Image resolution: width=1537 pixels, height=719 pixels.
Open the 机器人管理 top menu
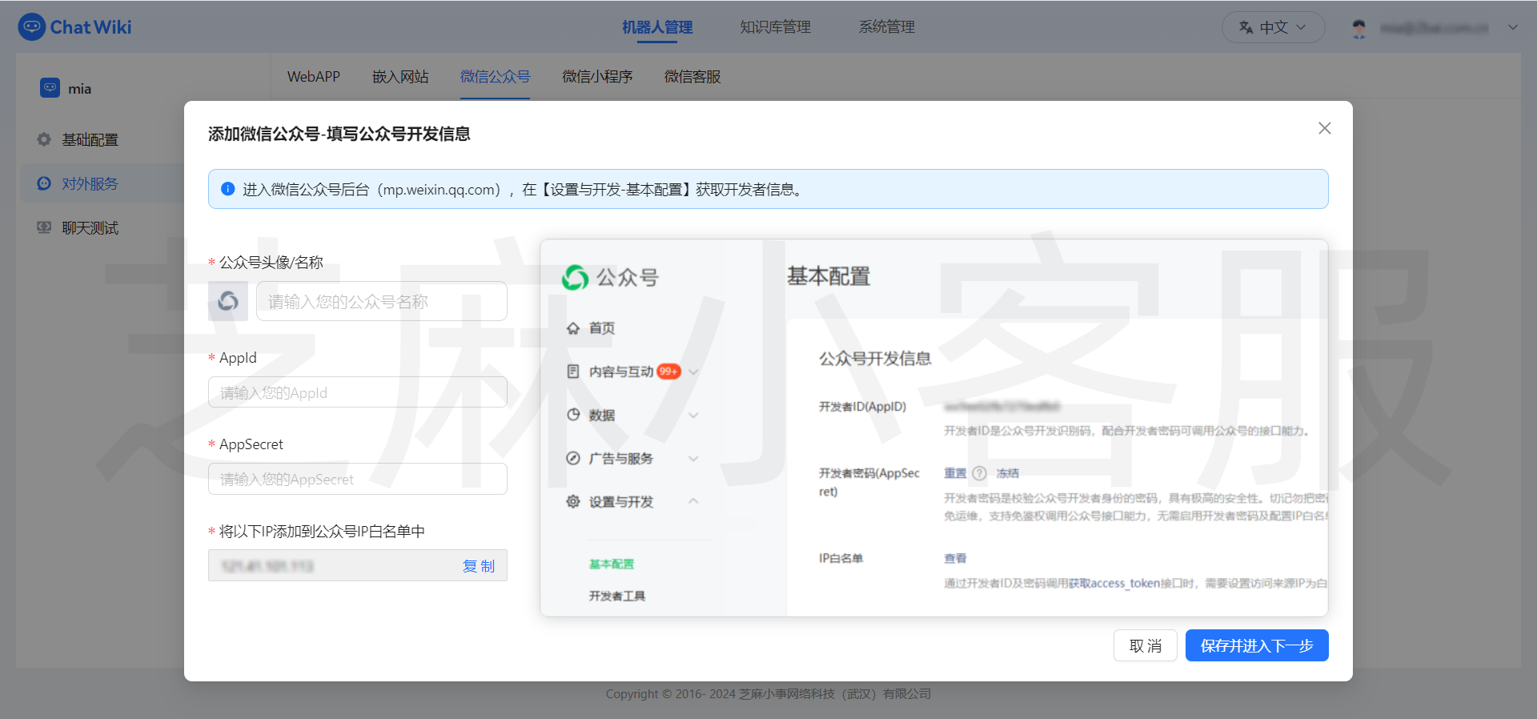pos(657,27)
